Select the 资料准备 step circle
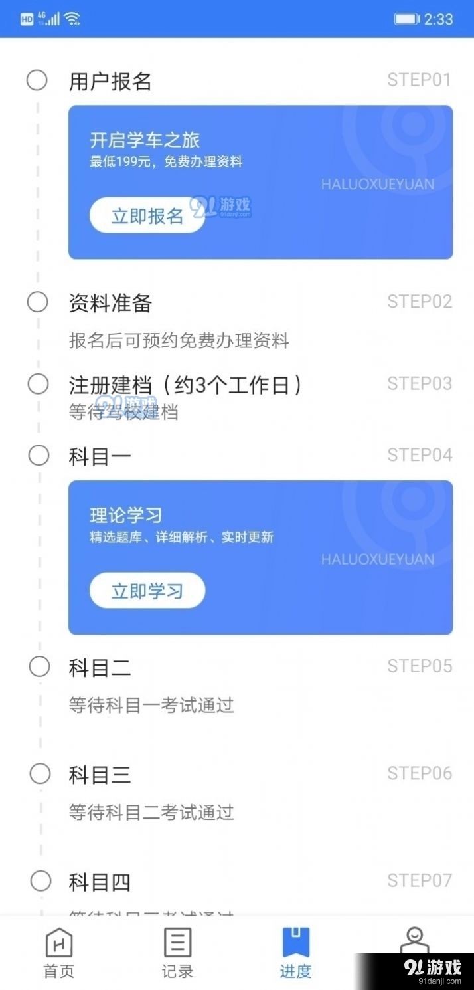This screenshot has height=990, width=474. pos(38,302)
